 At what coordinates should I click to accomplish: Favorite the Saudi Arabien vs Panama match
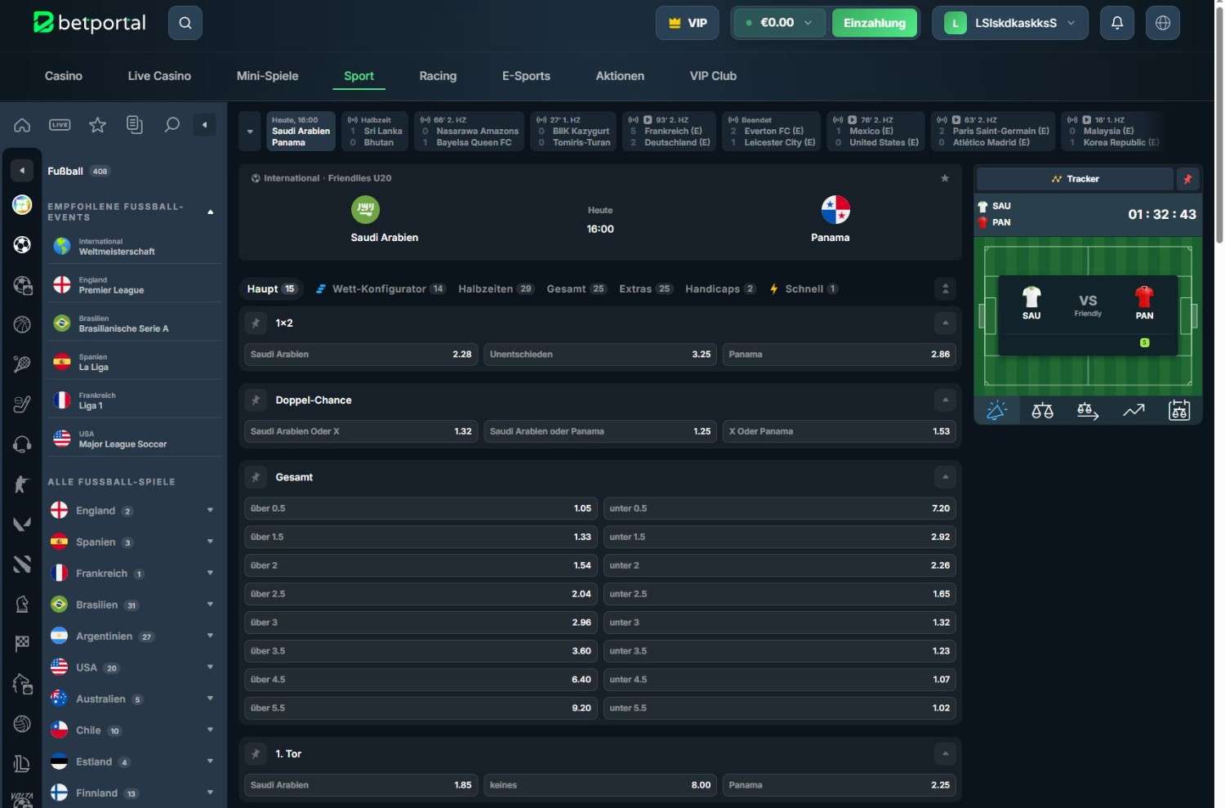coord(945,178)
